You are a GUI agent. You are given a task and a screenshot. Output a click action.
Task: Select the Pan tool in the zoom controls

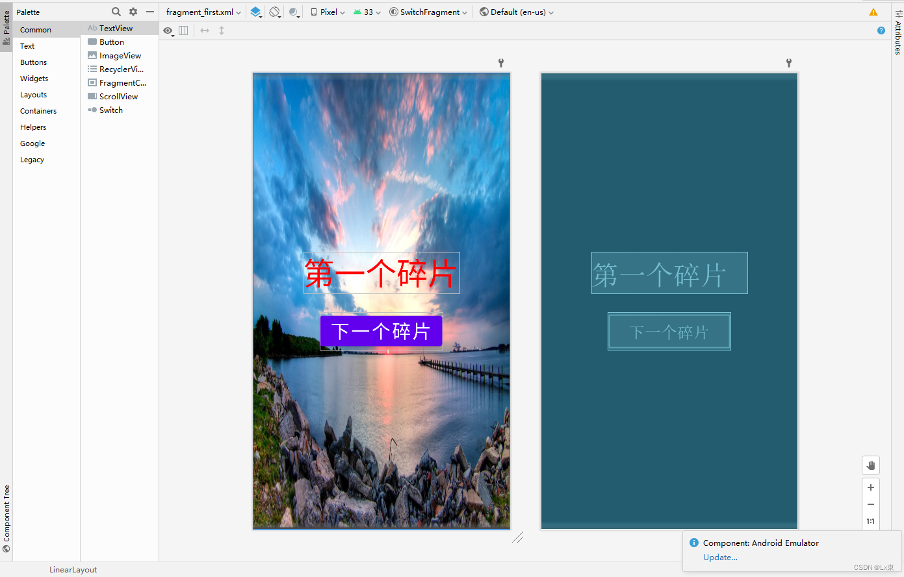[871, 465]
